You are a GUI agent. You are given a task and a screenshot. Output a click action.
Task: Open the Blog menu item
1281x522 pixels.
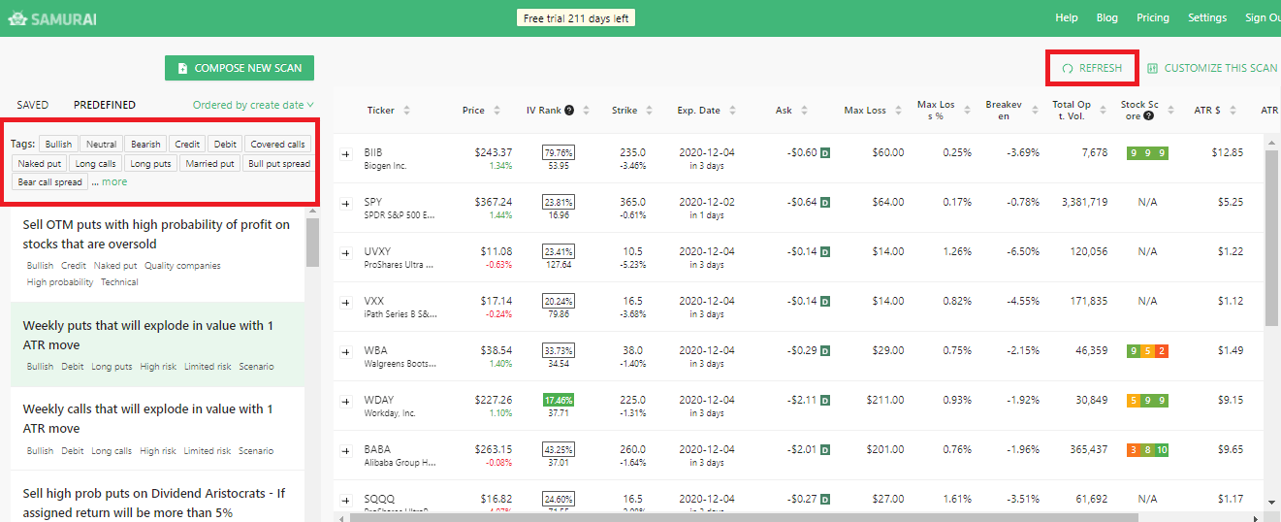pos(1106,17)
